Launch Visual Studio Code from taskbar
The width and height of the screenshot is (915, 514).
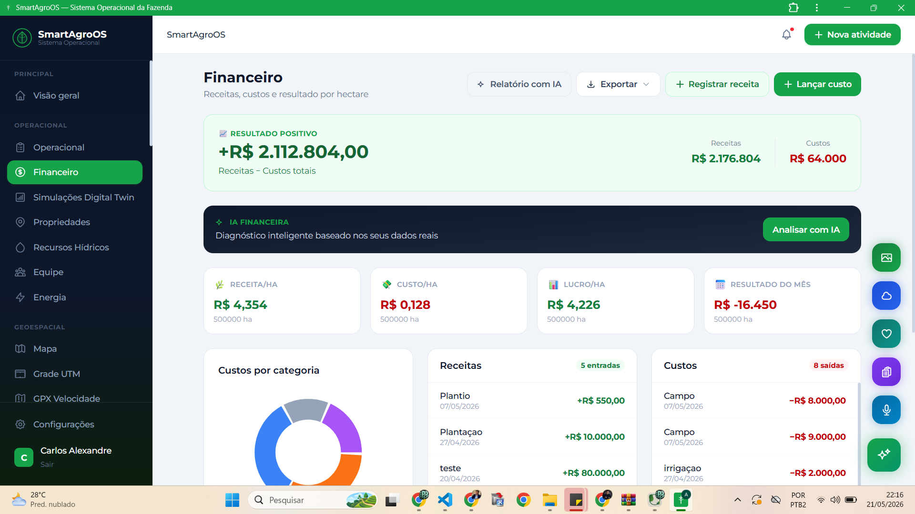coord(445,500)
